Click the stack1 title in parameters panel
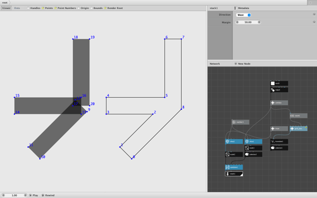317x198 pixels. (213, 8)
